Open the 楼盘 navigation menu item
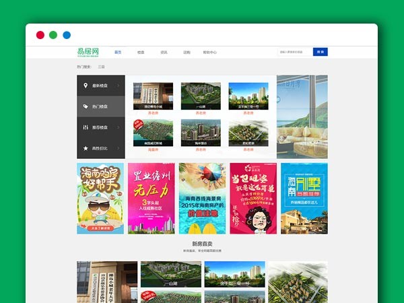Image resolution: width=404 pixels, height=303 pixels. pyautogui.click(x=141, y=52)
